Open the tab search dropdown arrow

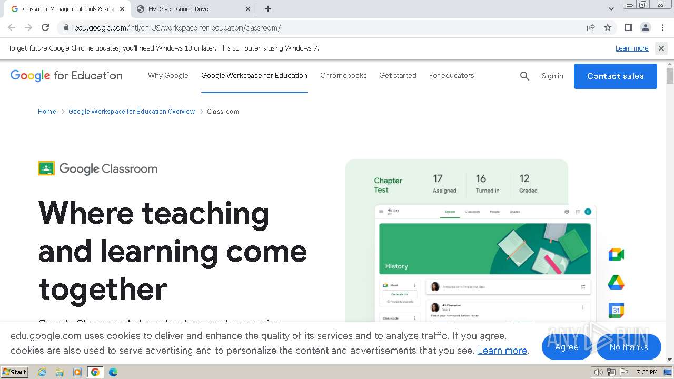click(x=611, y=9)
